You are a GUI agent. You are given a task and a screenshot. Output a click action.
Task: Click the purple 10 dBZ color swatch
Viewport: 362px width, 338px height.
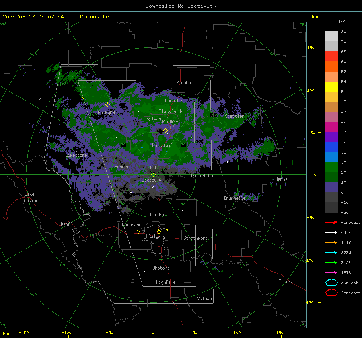coord(331,187)
